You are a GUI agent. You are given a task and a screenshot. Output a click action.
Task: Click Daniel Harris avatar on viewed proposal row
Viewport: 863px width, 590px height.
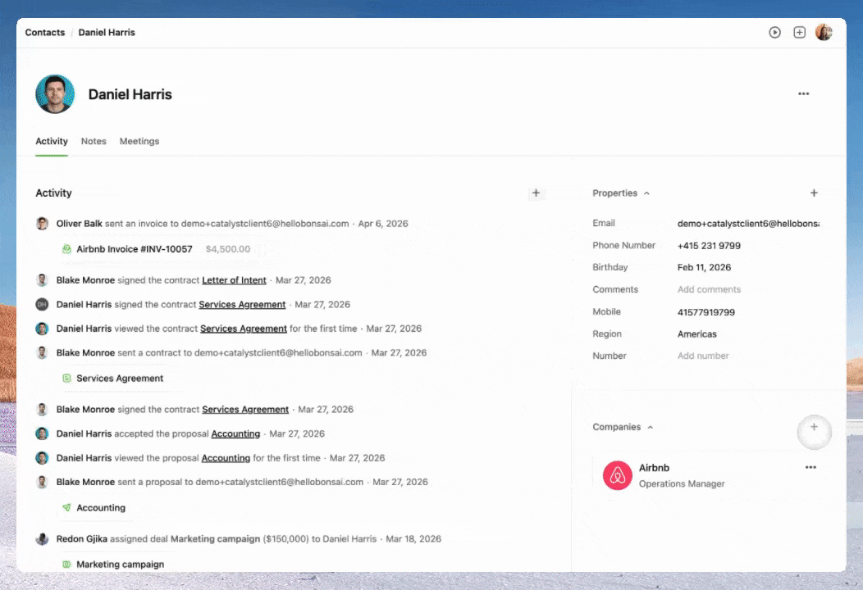point(42,457)
